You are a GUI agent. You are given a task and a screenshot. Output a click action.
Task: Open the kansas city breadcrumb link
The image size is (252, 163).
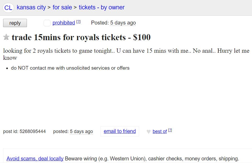[31, 8]
